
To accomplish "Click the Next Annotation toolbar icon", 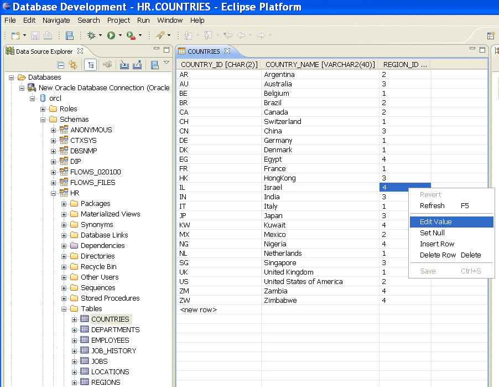I will coord(189,35).
